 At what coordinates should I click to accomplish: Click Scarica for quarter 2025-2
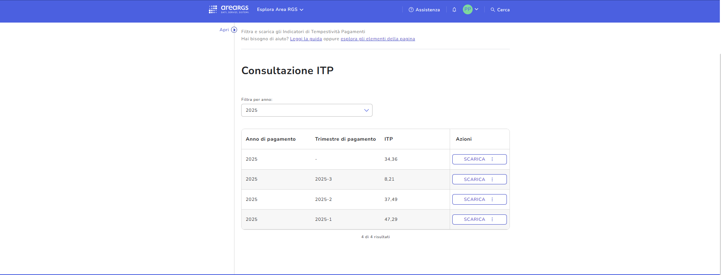pos(474,199)
